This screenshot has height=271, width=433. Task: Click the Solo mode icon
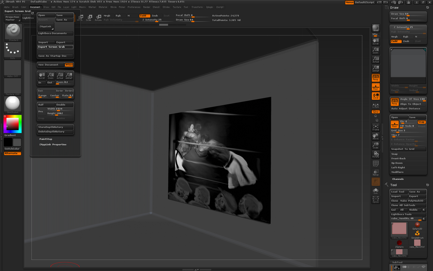click(x=376, y=191)
